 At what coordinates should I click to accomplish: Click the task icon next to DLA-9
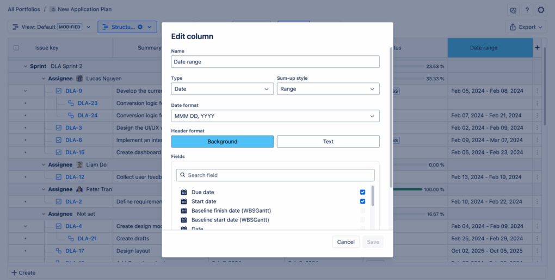(x=59, y=91)
